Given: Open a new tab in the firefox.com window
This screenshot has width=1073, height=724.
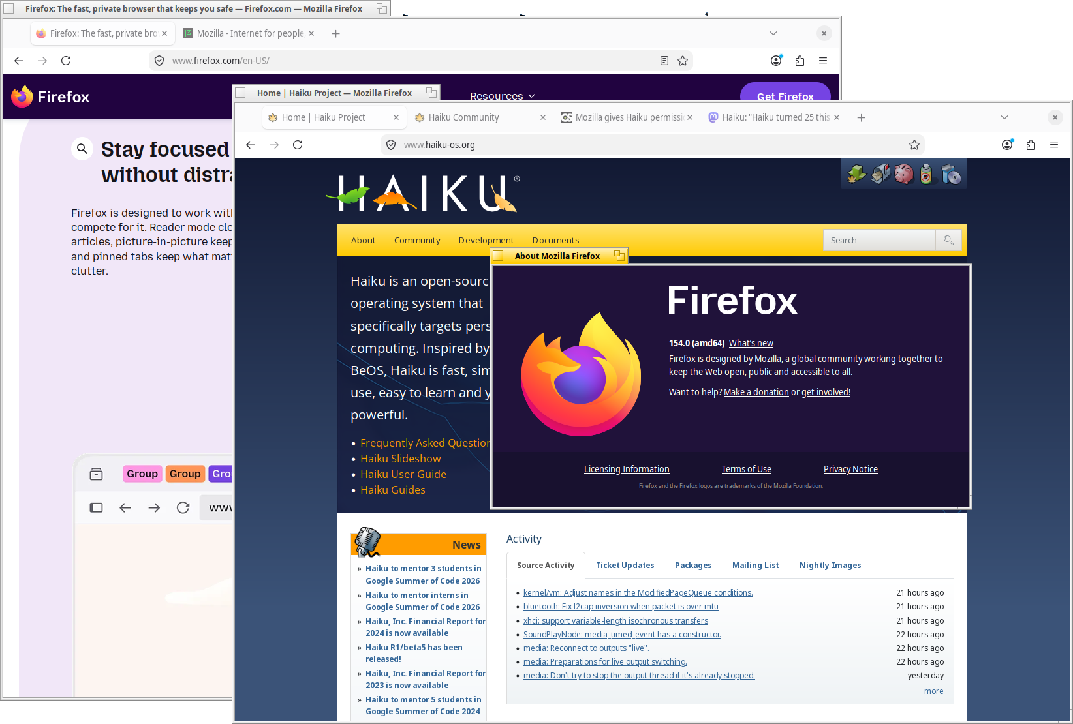Looking at the screenshot, I should pos(335,33).
